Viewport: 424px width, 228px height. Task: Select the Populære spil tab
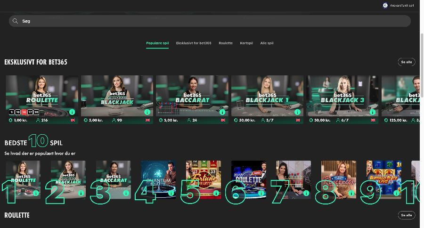click(x=157, y=43)
